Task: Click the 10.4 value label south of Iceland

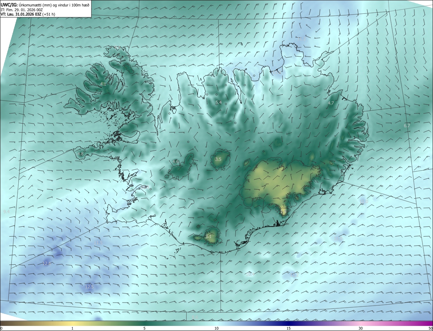Action: coord(250,274)
